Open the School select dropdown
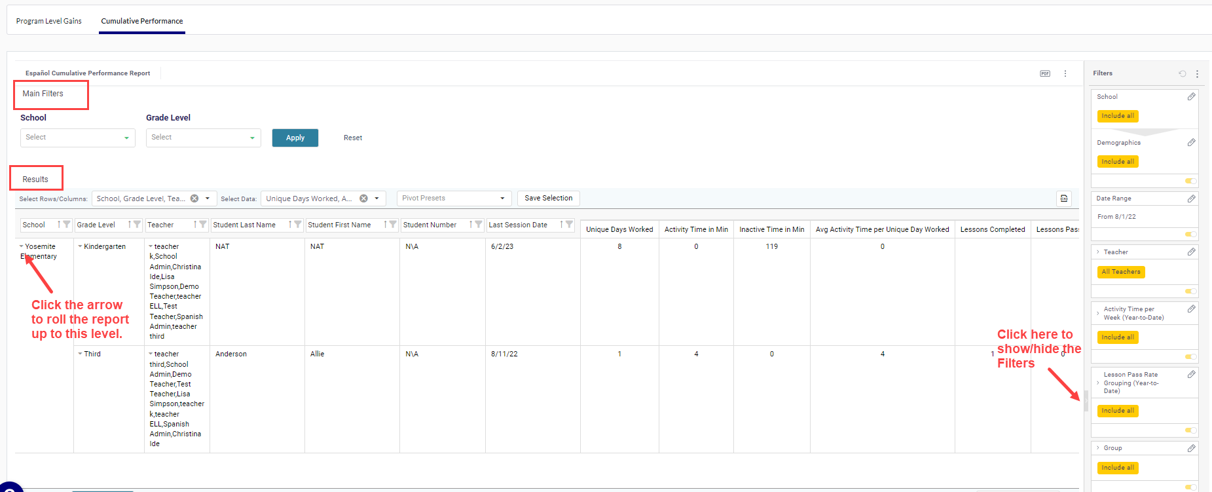The width and height of the screenshot is (1212, 492). click(x=77, y=138)
